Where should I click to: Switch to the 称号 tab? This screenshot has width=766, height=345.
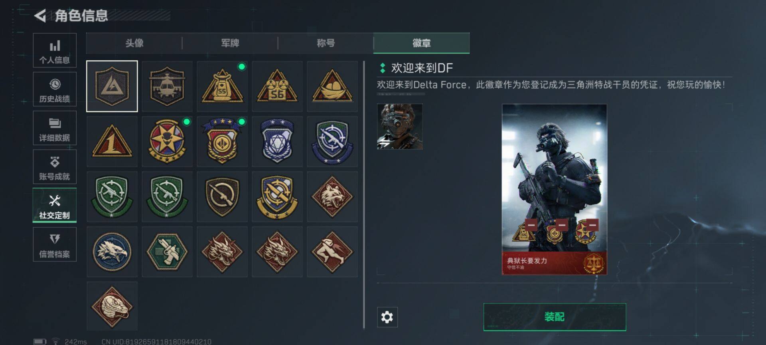pyautogui.click(x=326, y=43)
